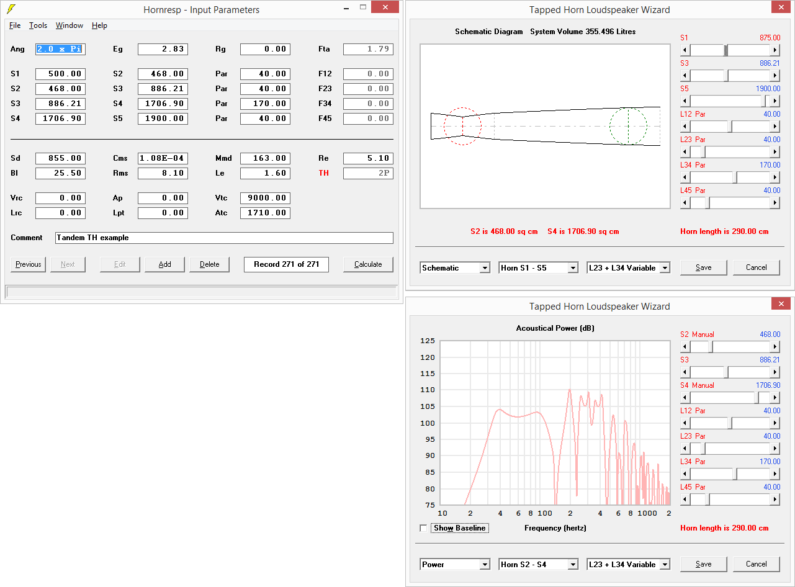795x587 pixels.
Task: Click the S3 slider thumb in power wizard
Action: coord(726,372)
